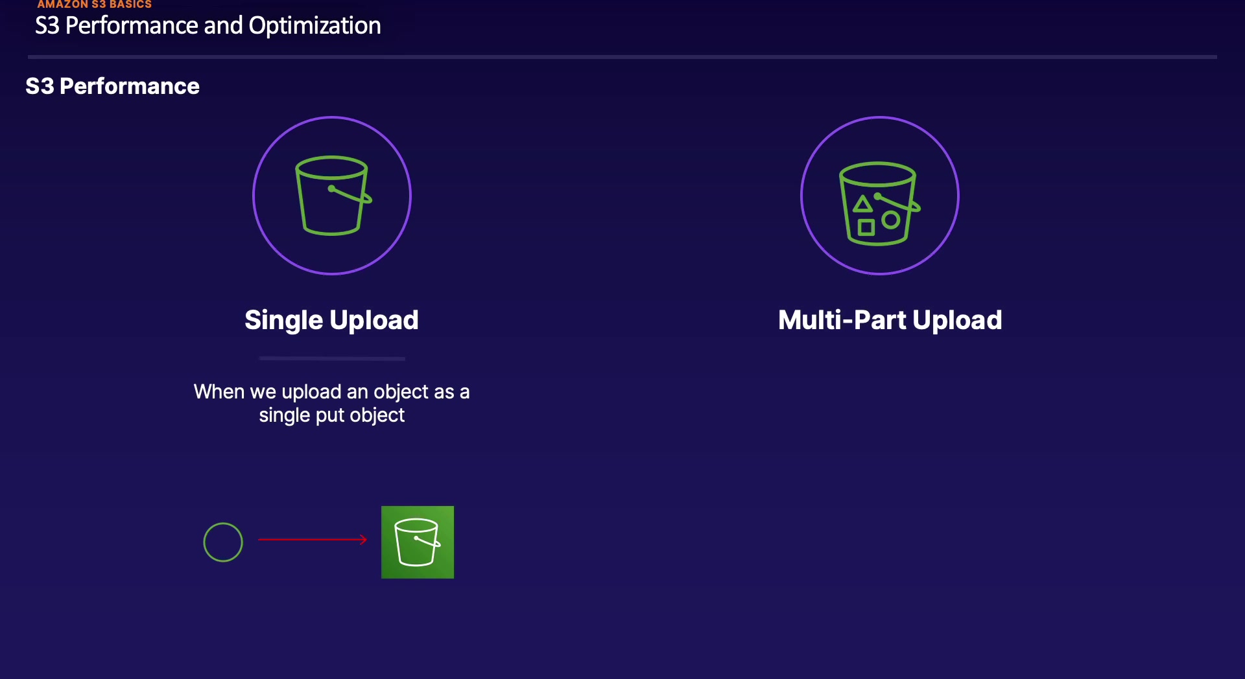The image size is (1245, 679).
Task: Click the Multi-Part Upload bucket icon
Action: point(880,203)
